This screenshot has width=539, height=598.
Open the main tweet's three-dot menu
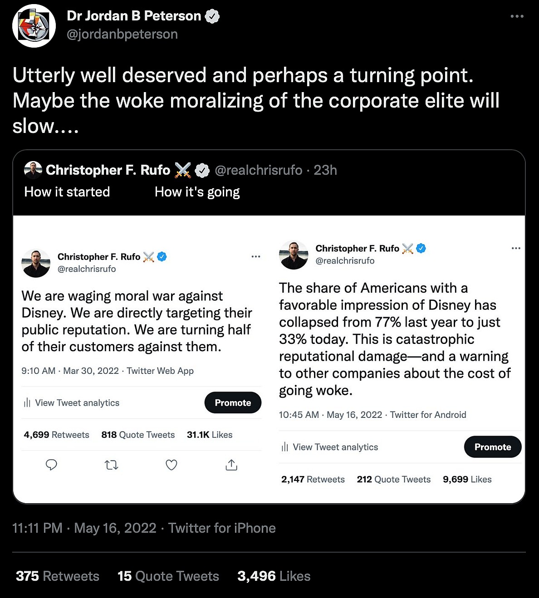[x=517, y=16]
